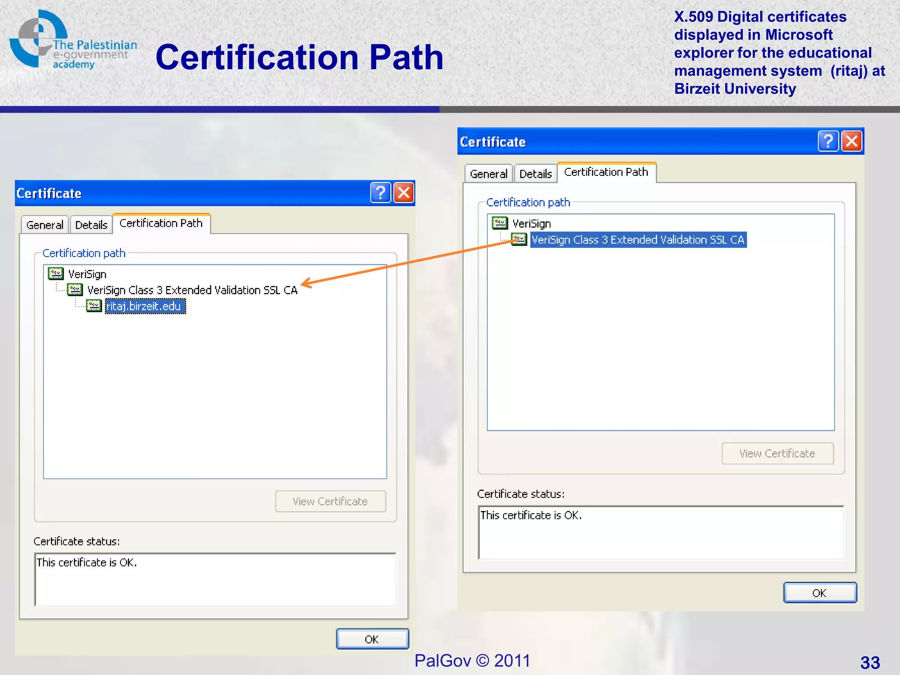Open Details tab in right Certificate window
Screen dimensions: 900x675
point(535,174)
